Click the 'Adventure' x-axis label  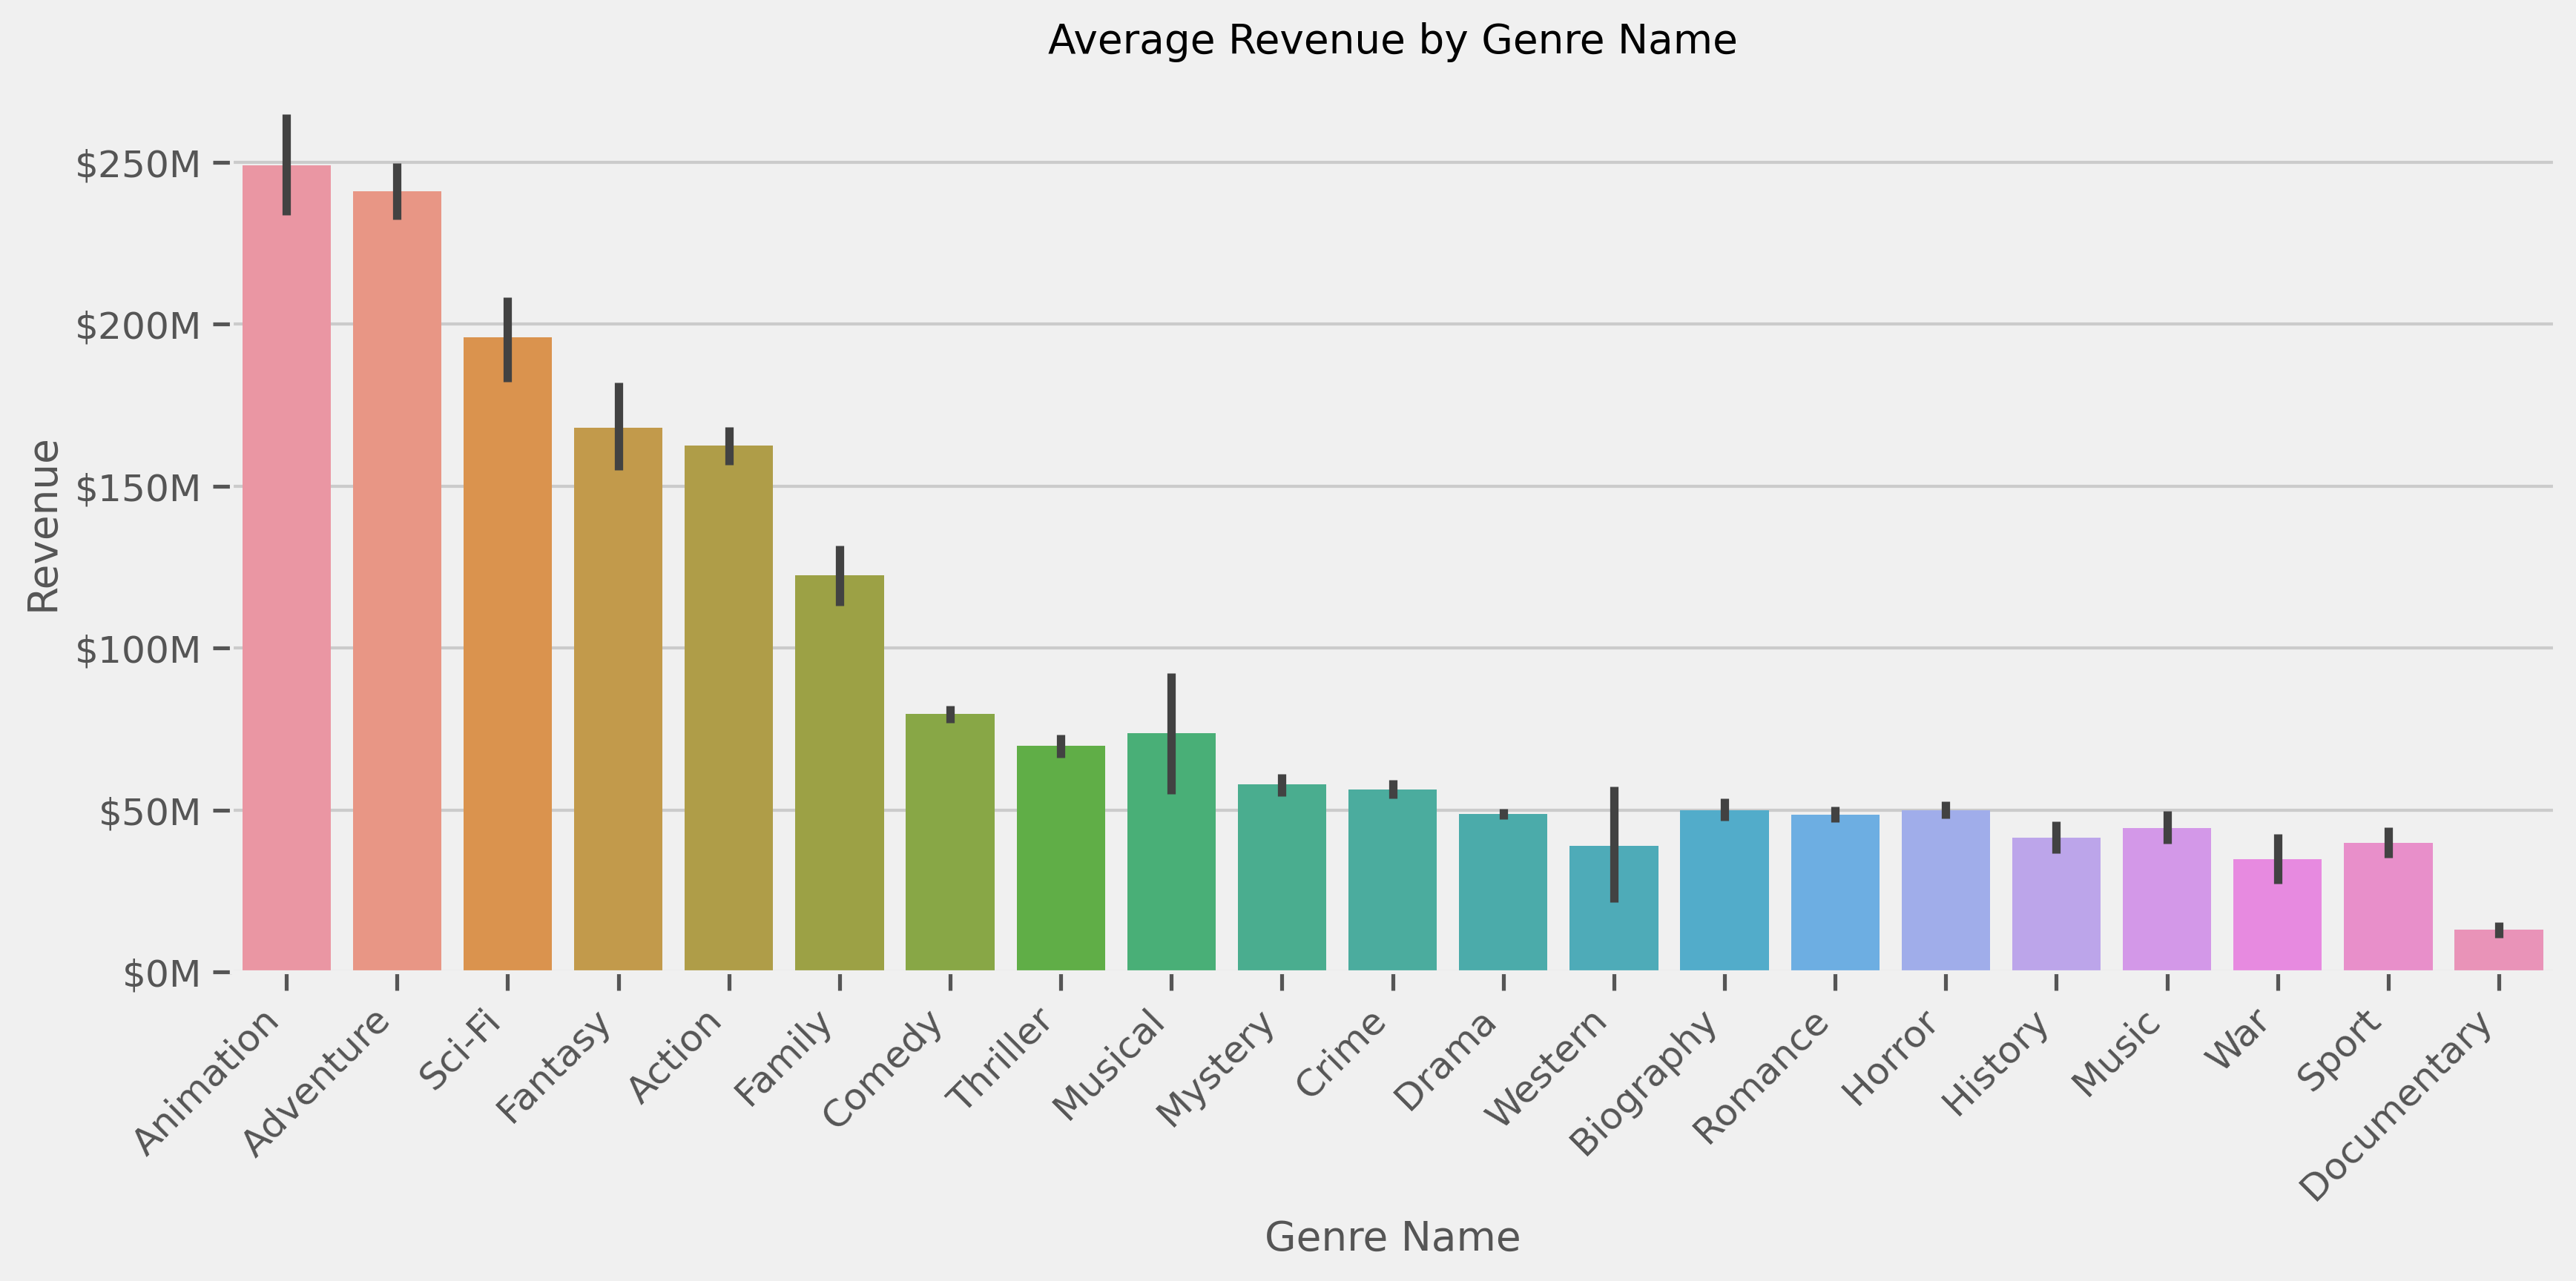(x=317, y=1083)
